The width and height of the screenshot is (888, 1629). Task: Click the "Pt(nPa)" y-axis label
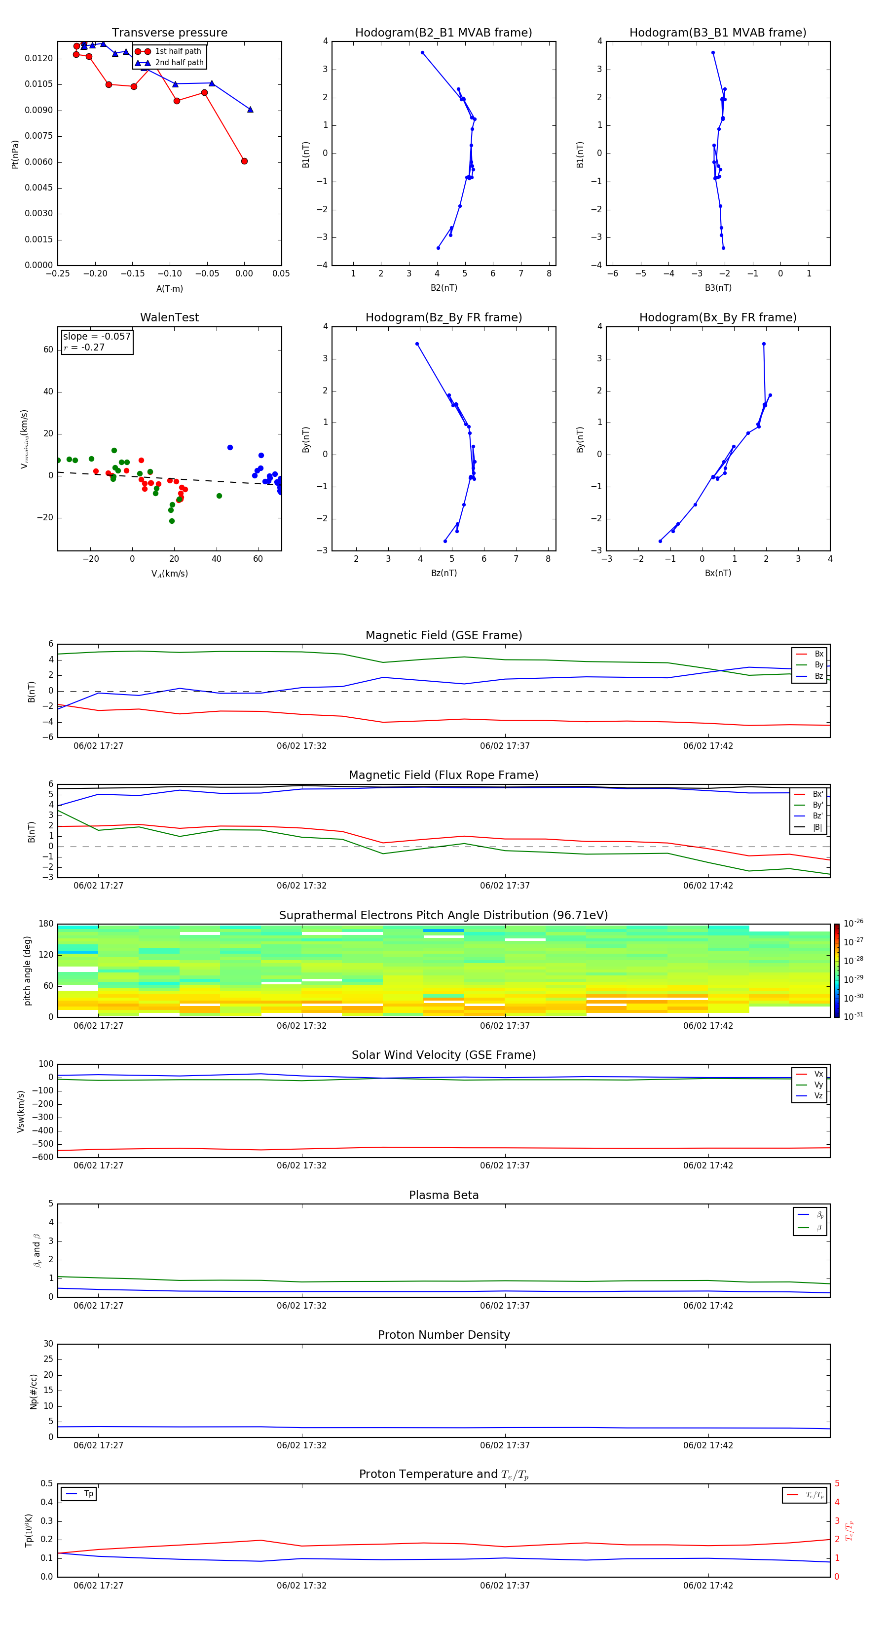(x=15, y=155)
